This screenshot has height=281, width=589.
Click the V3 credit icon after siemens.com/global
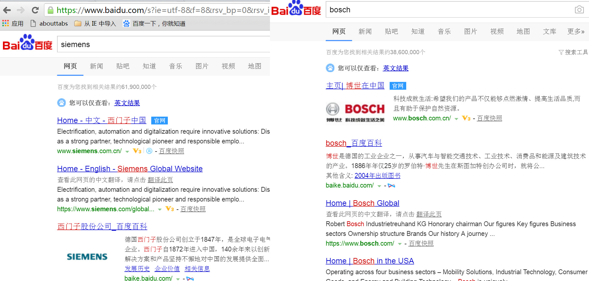[x=170, y=209]
